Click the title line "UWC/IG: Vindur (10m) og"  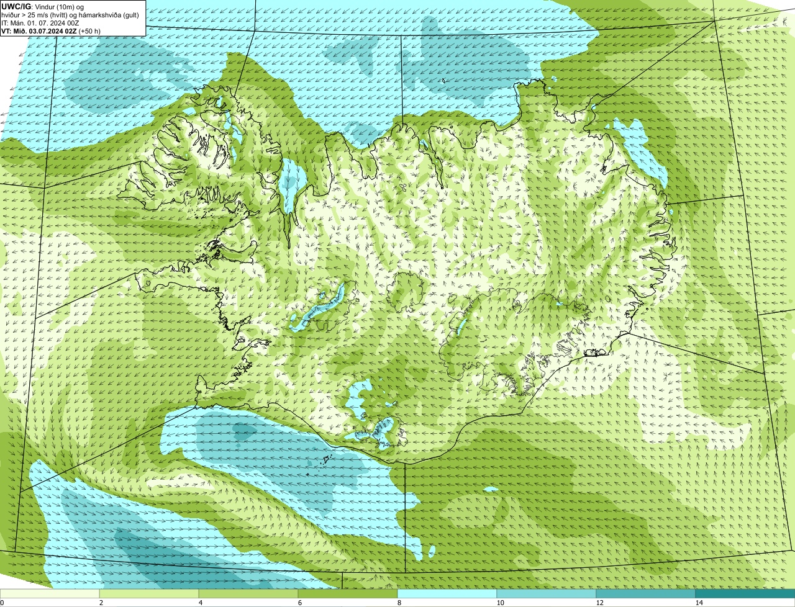pyautogui.click(x=42, y=6)
